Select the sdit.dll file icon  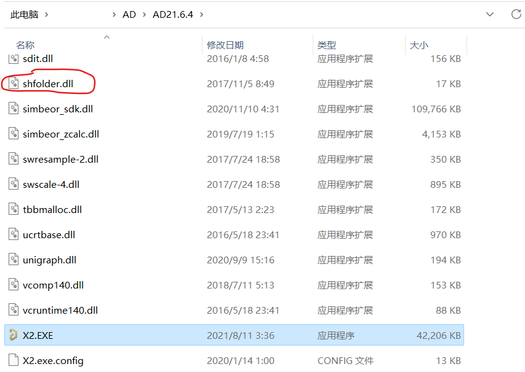[x=13, y=58]
